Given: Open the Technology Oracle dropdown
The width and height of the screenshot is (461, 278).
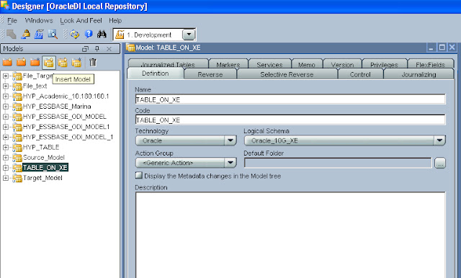Looking at the screenshot, I should [230, 140].
